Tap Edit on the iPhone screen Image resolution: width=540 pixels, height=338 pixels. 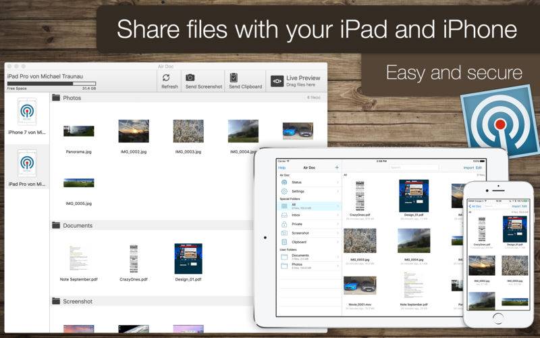[524, 206]
